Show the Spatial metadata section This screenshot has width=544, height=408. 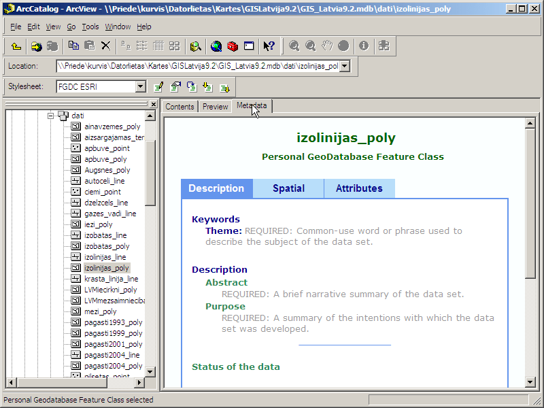[288, 188]
